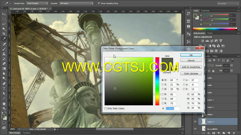Switch to the Swatches tab

click(x=205, y=11)
